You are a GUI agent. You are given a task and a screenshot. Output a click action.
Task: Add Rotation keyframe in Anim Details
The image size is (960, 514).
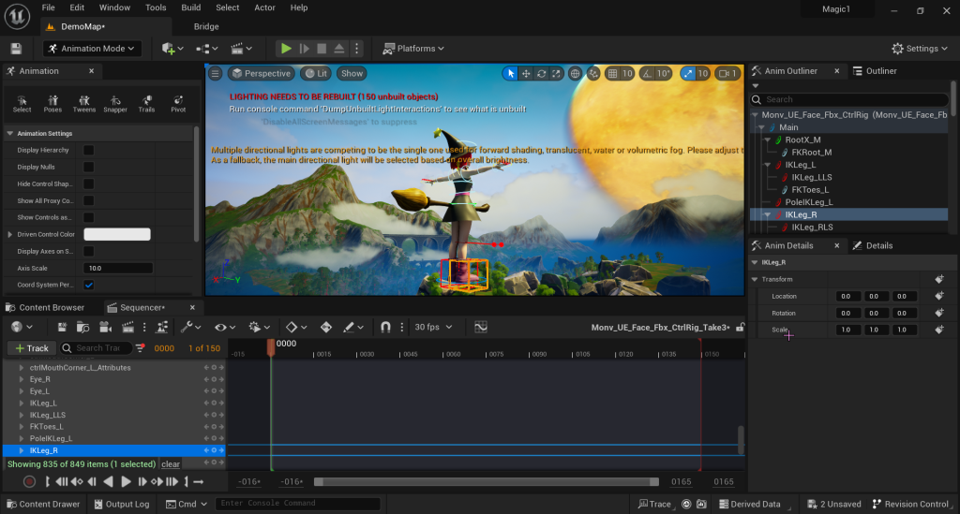click(x=939, y=313)
